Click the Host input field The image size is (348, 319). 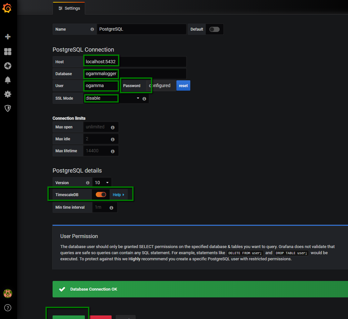point(134,62)
